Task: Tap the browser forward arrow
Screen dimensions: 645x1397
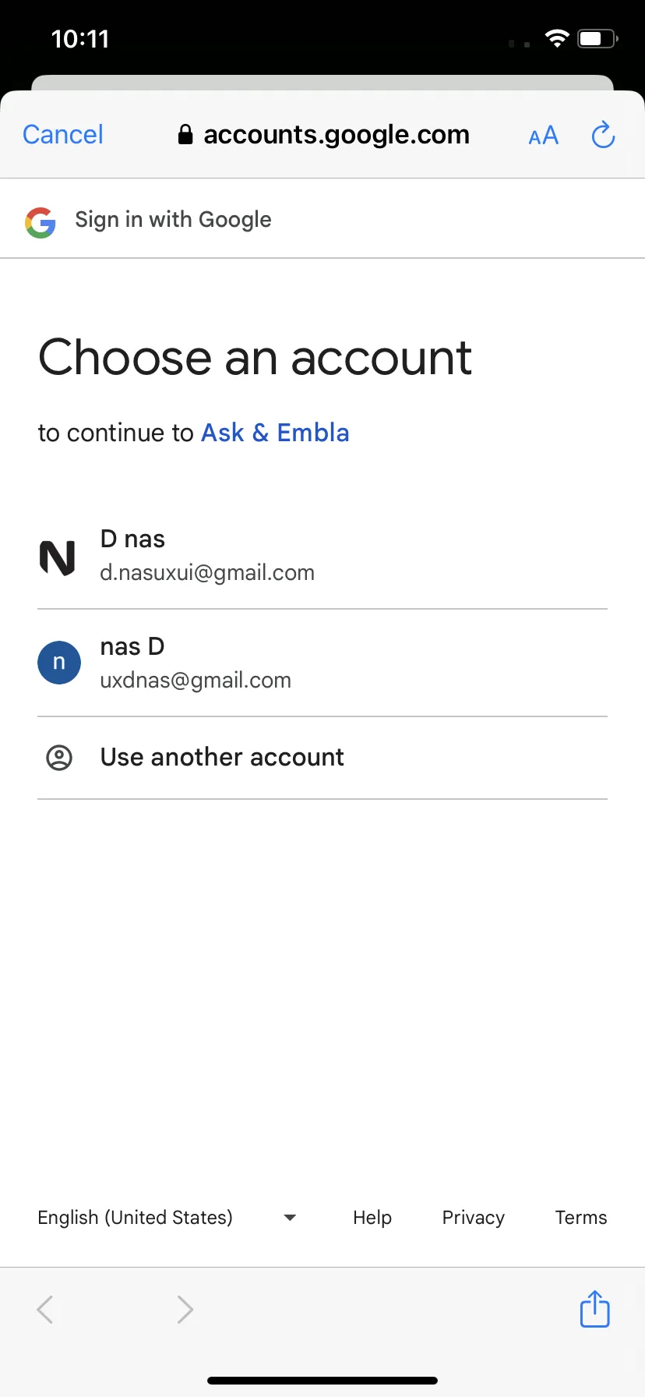Action: coord(185,1309)
